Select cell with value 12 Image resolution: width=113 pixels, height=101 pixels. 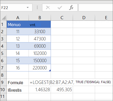[x=18, y=39]
